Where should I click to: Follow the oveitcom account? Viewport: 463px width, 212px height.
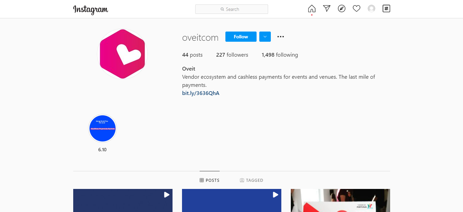click(241, 37)
